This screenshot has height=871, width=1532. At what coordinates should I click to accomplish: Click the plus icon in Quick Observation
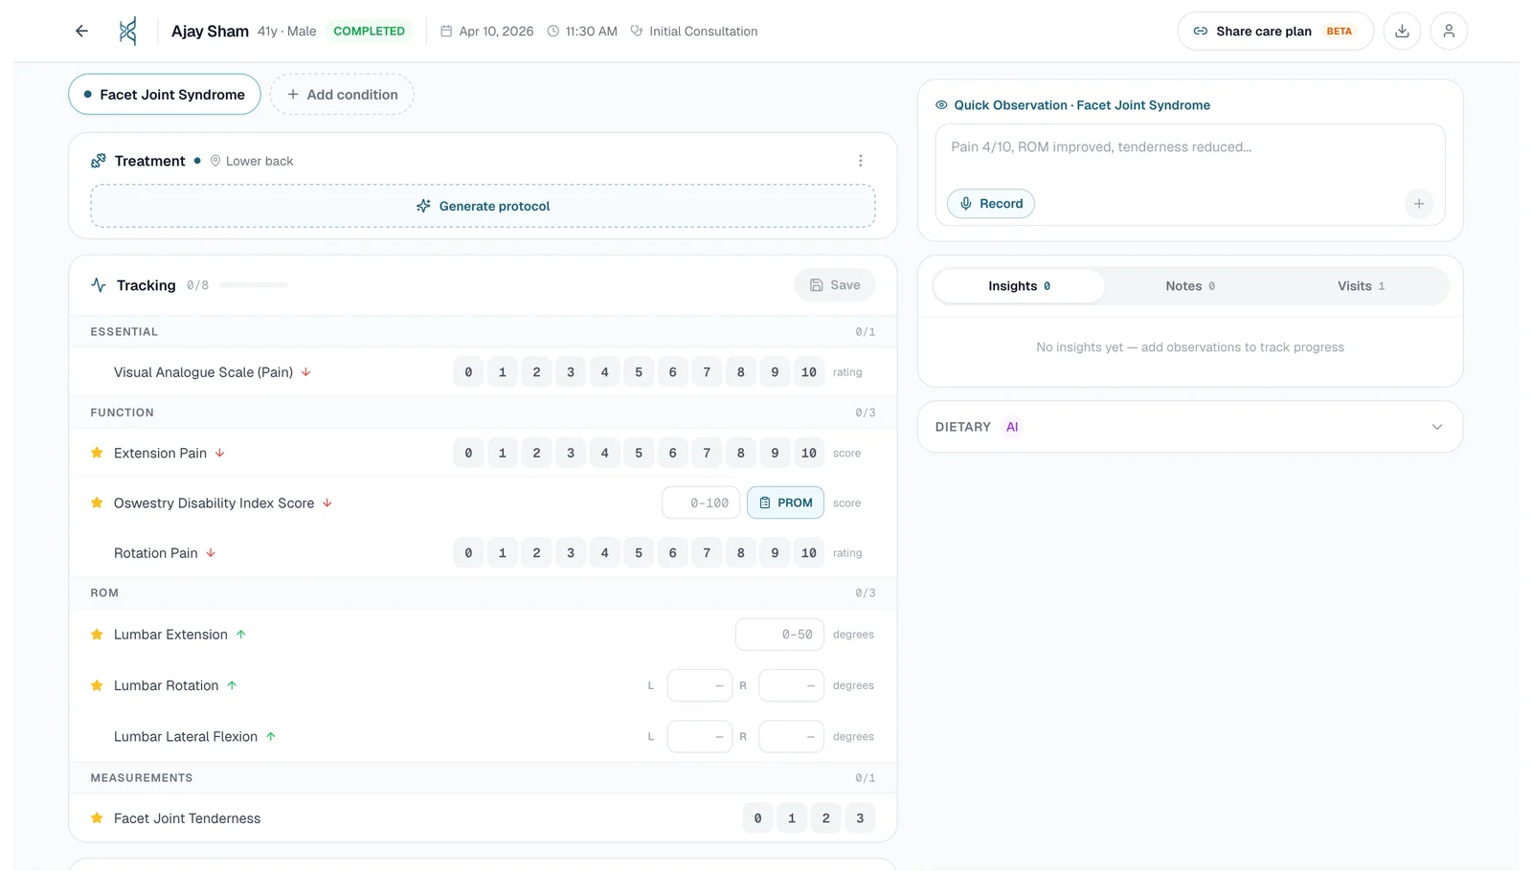click(1419, 204)
